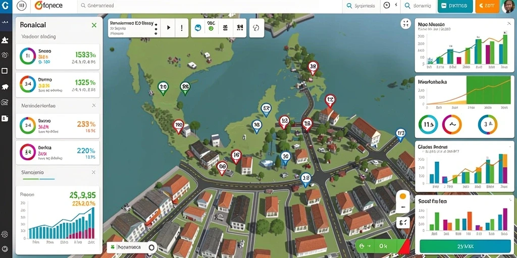Collapse the Nentinde Nentao section
This screenshot has height=258, width=517.
click(x=93, y=106)
